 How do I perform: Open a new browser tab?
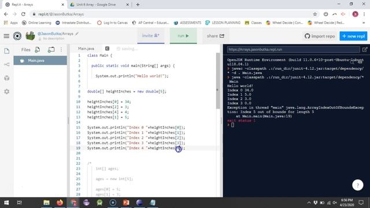tap(138, 5)
